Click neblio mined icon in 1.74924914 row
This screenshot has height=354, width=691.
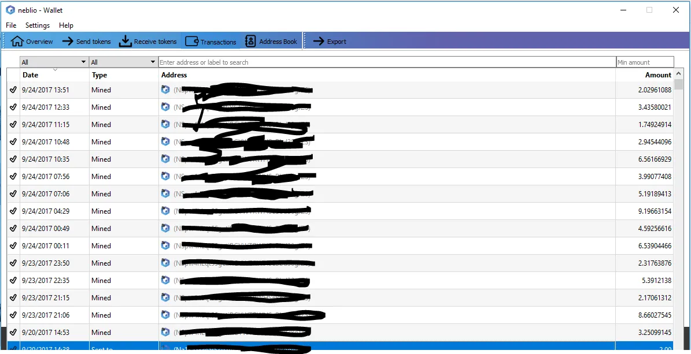pos(165,124)
